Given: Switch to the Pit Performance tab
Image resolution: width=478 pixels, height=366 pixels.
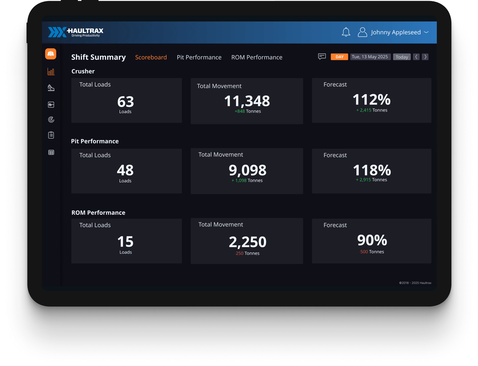Looking at the screenshot, I should [199, 57].
